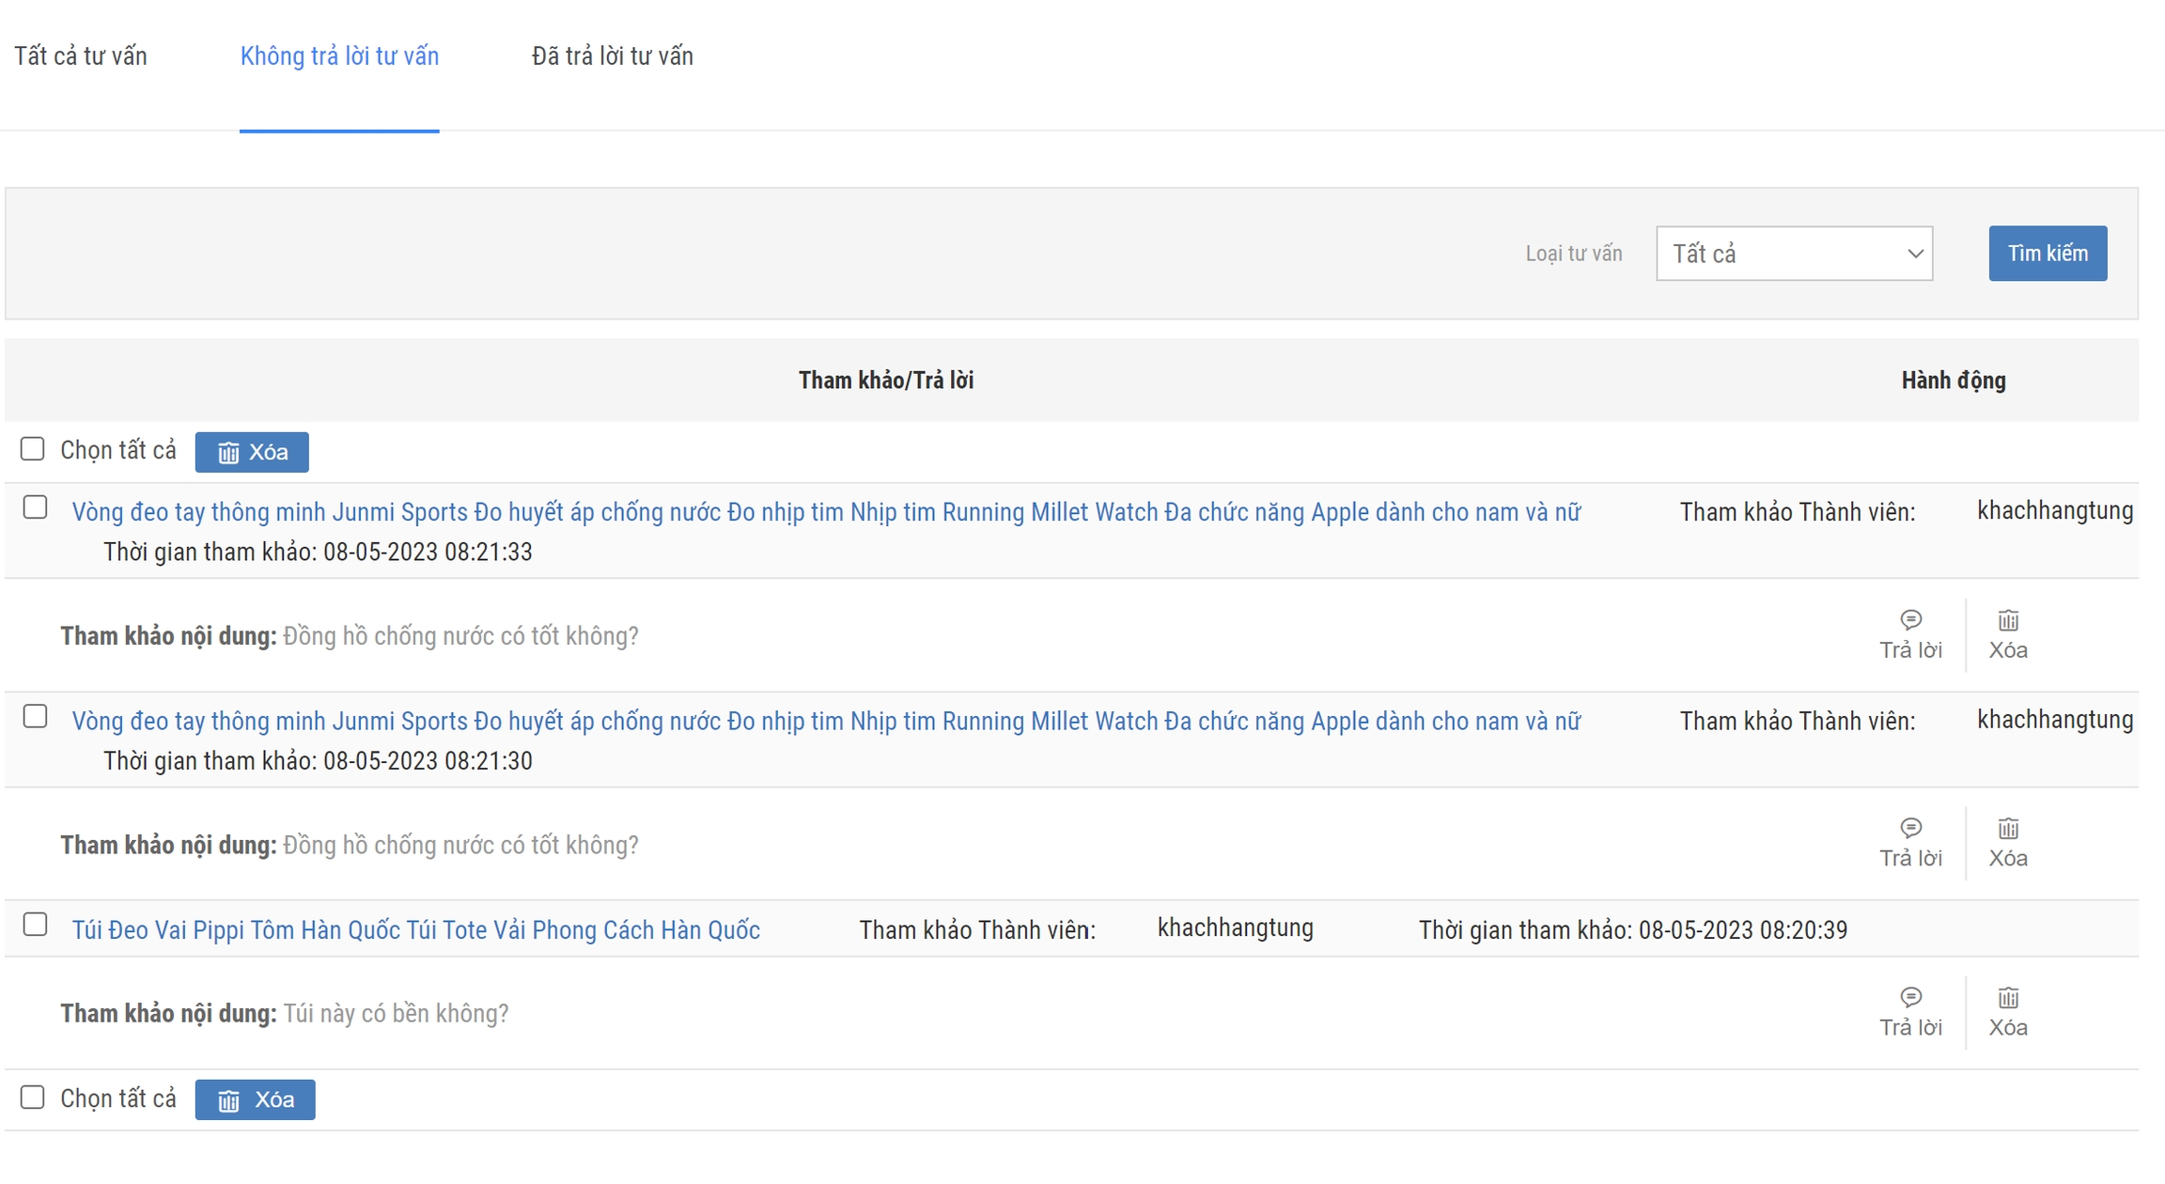Image resolution: width=2165 pixels, height=1184 pixels.
Task: Click top bulk Xóa trash button
Action: tap(252, 452)
